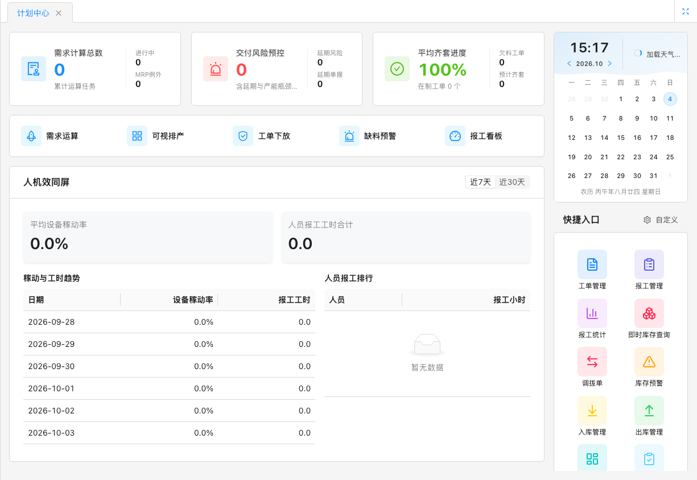
Task: Select the 2026-10-02 table row
Action: point(169,411)
